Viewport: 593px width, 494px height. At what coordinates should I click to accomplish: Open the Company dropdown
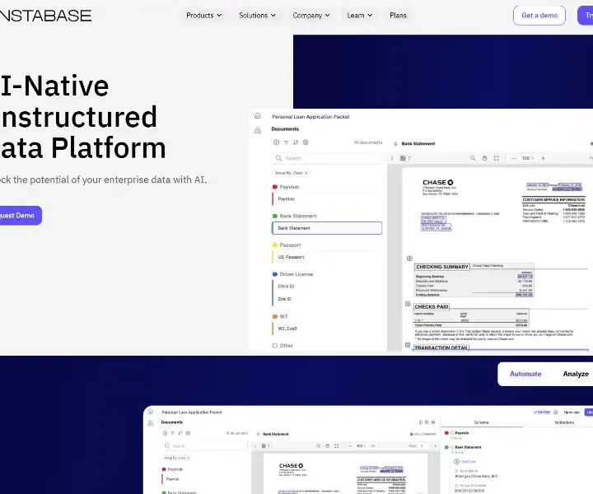tap(311, 16)
